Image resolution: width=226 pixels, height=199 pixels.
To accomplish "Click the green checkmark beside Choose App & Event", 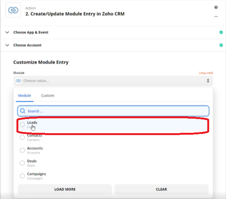I will [221, 32].
